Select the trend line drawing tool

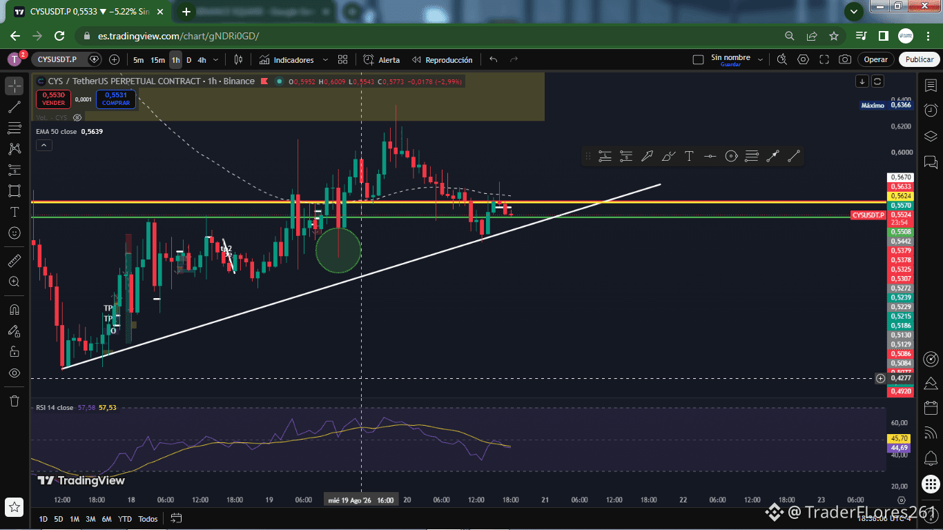pos(14,107)
